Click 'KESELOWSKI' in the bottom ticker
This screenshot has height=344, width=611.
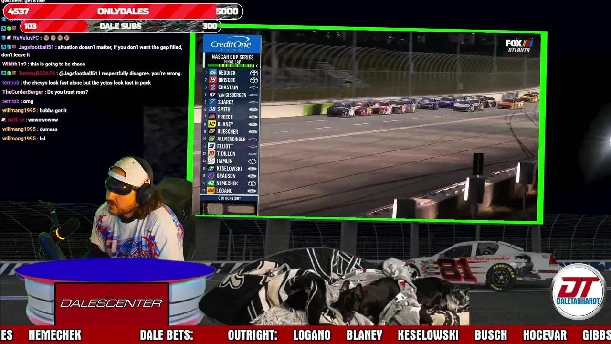pyautogui.click(x=428, y=335)
